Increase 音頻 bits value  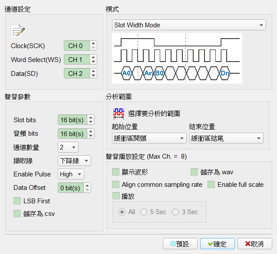coord(91,131)
